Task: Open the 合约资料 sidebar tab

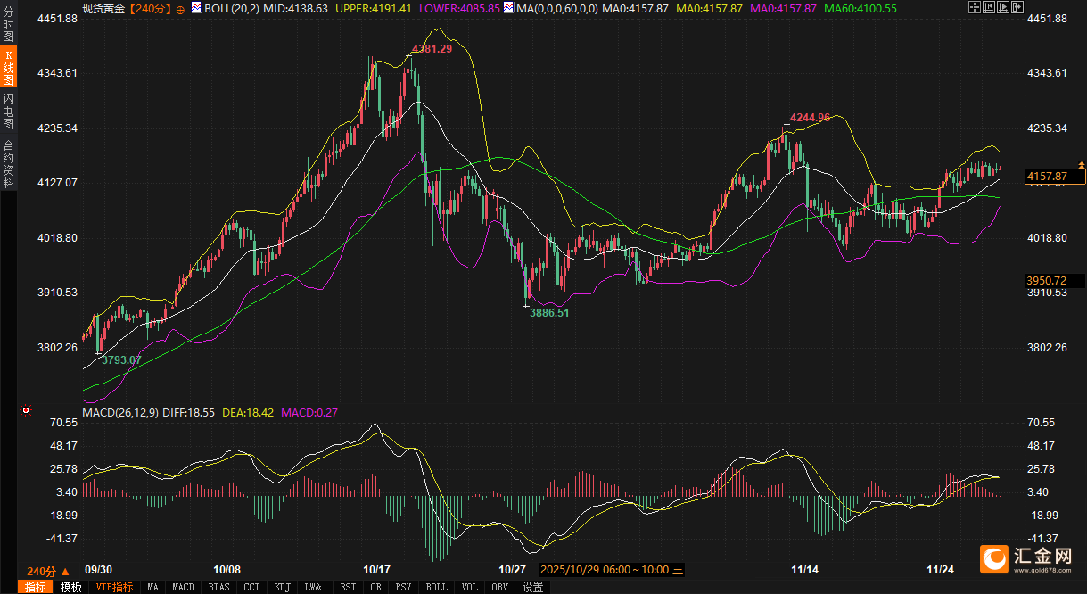Action: point(9,163)
